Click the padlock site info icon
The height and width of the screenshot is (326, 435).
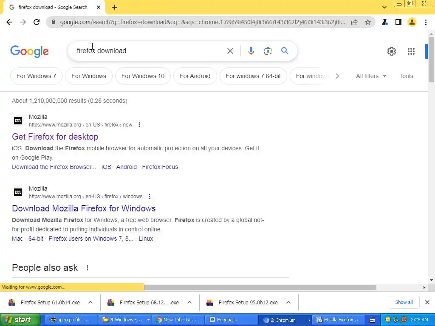[54, 22]
